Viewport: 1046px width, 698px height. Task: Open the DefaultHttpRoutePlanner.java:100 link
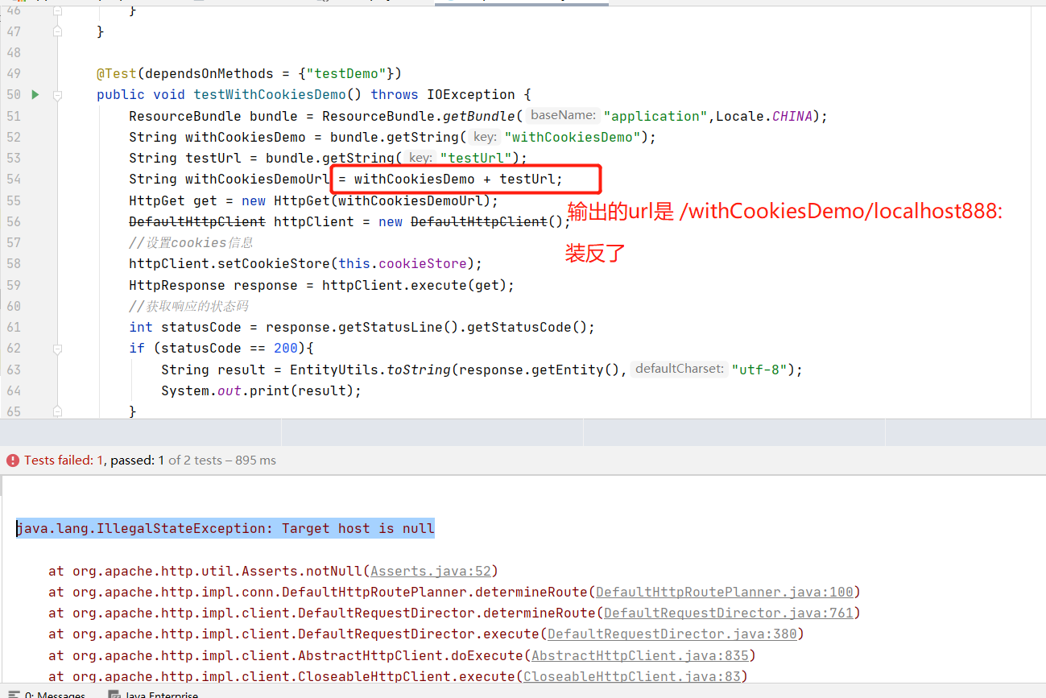coord(723,592)
